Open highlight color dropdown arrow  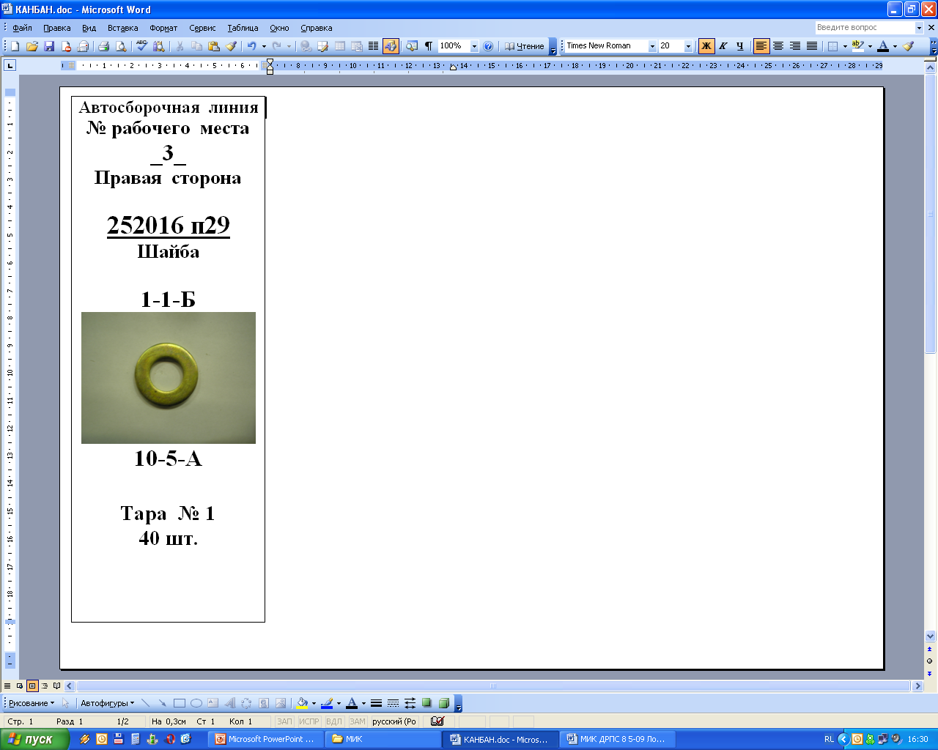870,46
